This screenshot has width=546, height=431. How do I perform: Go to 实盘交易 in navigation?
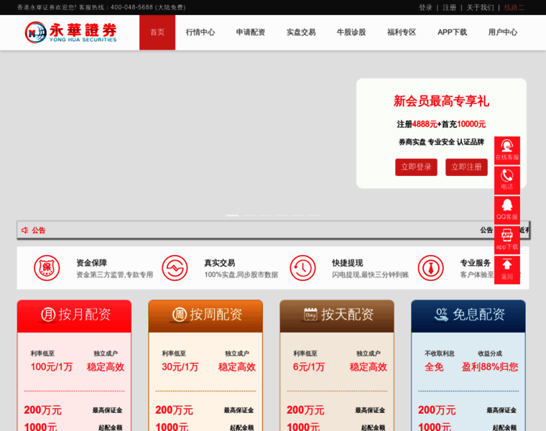[301, 32]
